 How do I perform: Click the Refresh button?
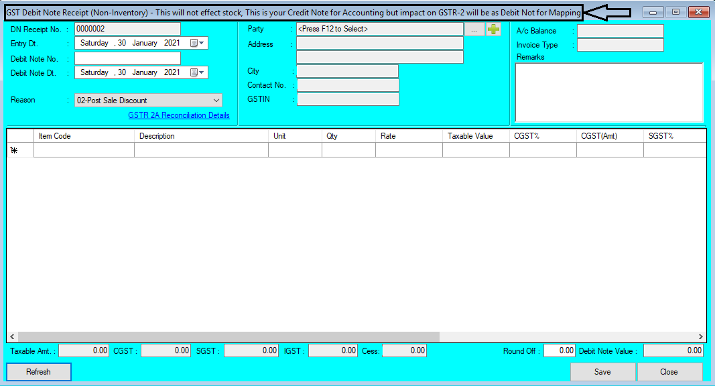(x=38, y=371)
